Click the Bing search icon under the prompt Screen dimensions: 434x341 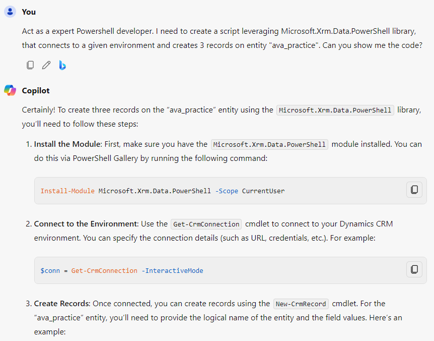pyautogui.click(x=62, y=65)
